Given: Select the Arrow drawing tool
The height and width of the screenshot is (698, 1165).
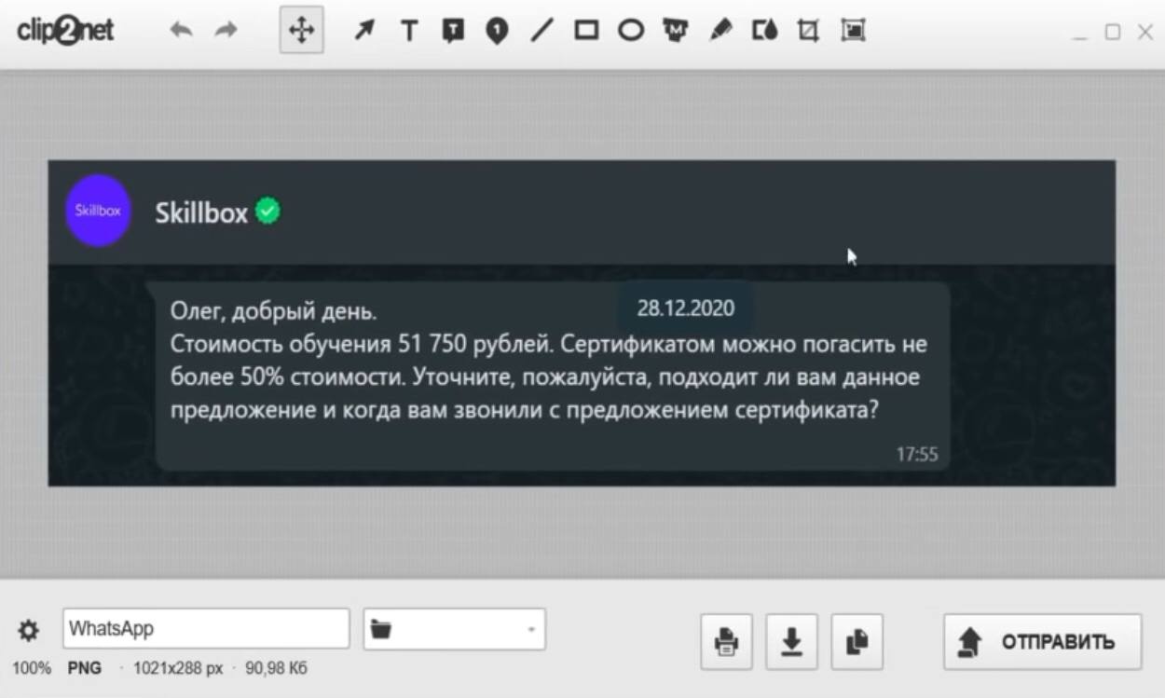Looking at the screenshot, I should [363, 31].
